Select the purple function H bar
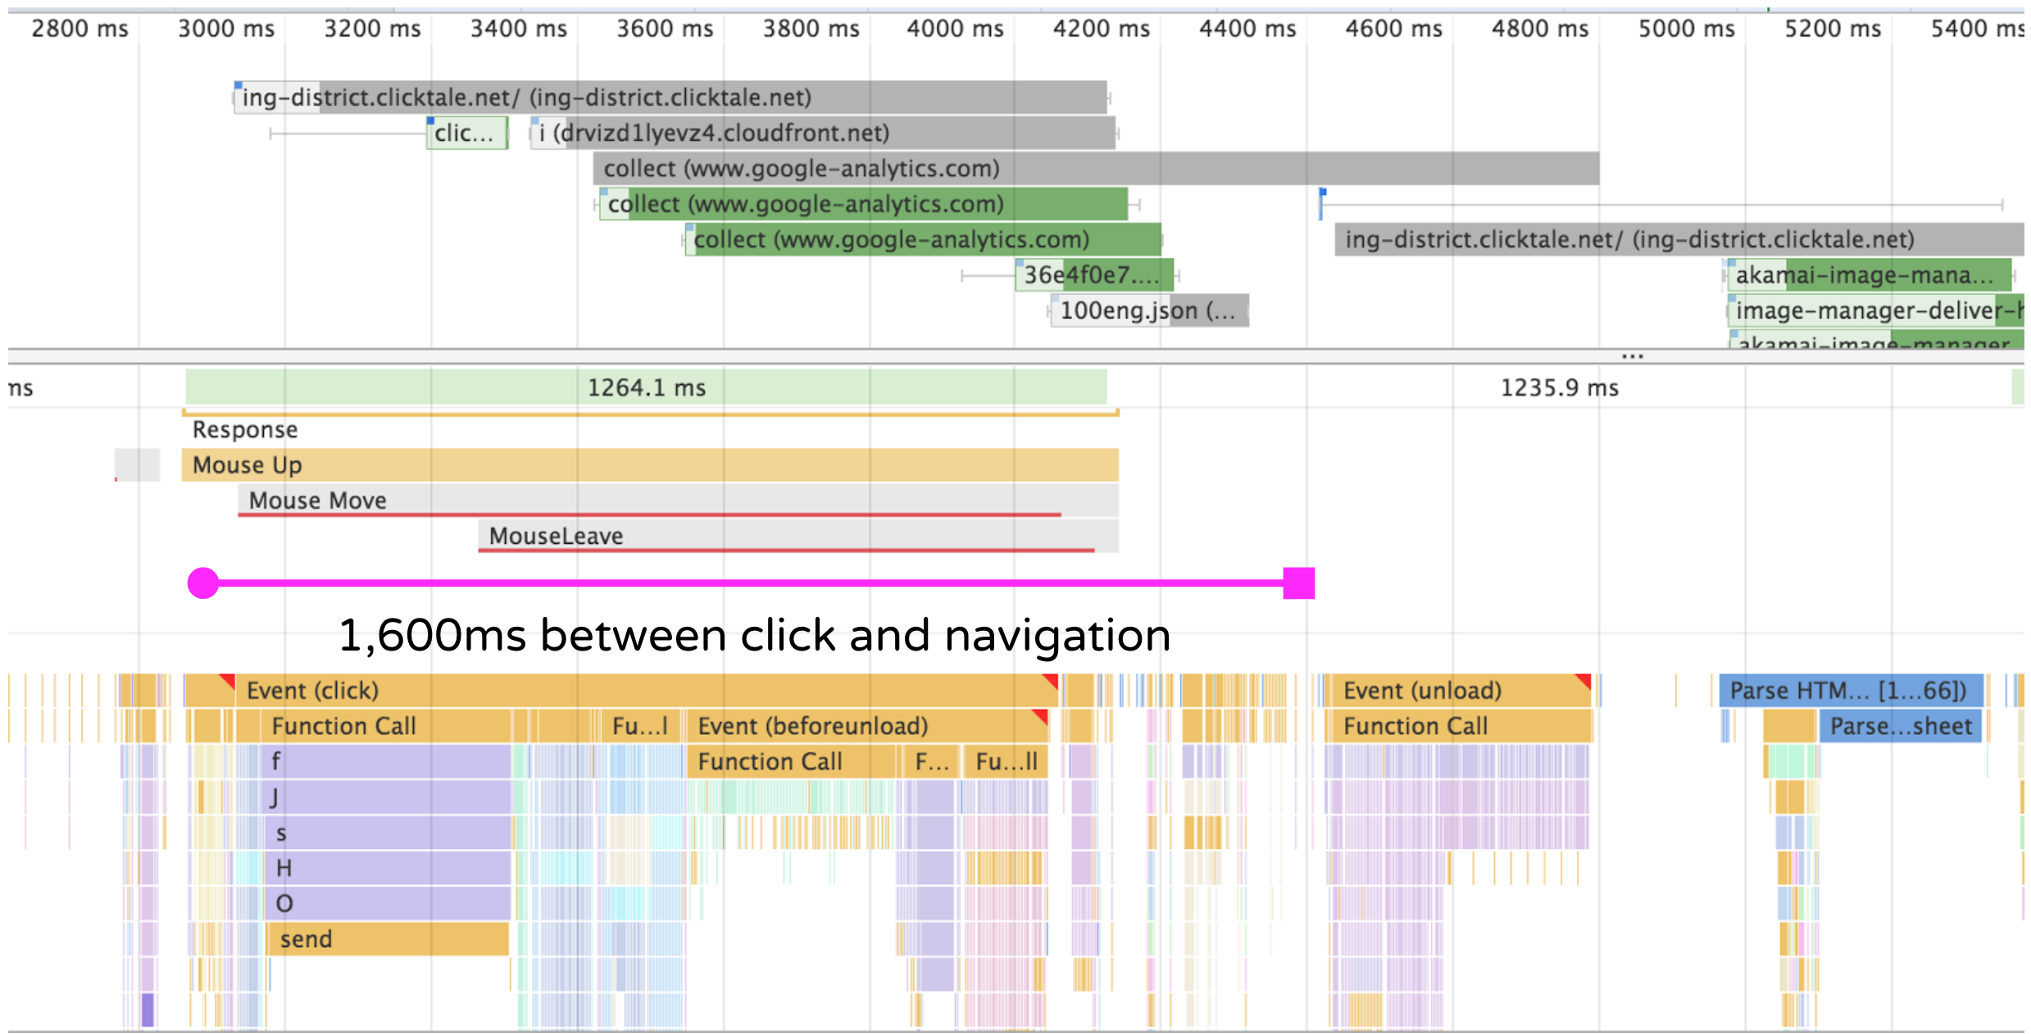Image resolution: width=2031 pixels, height=1034 pixels. 387,868
